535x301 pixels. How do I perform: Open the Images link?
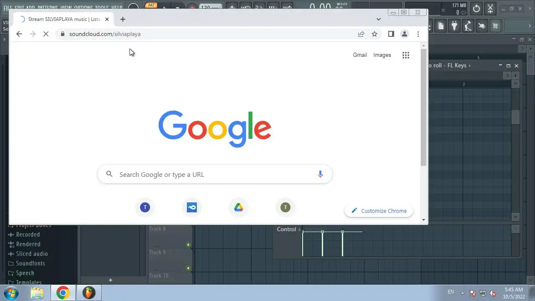(x=382, y=55)
